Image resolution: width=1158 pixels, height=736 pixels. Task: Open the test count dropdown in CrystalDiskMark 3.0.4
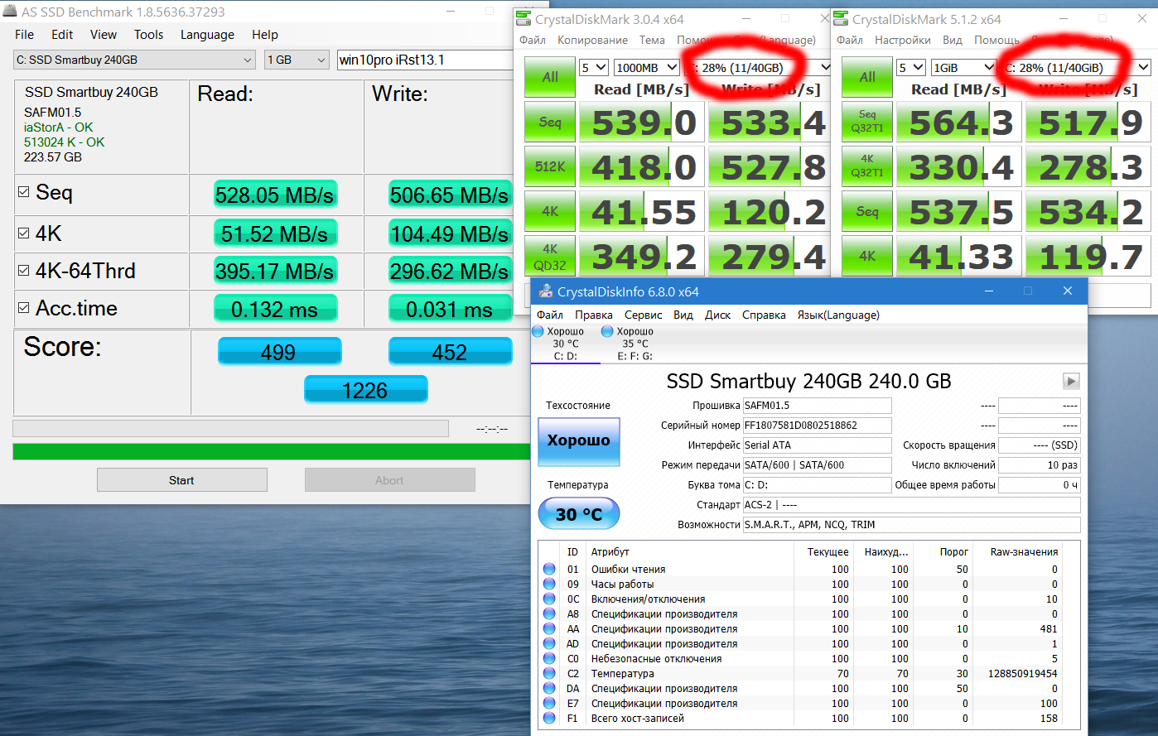594,68
